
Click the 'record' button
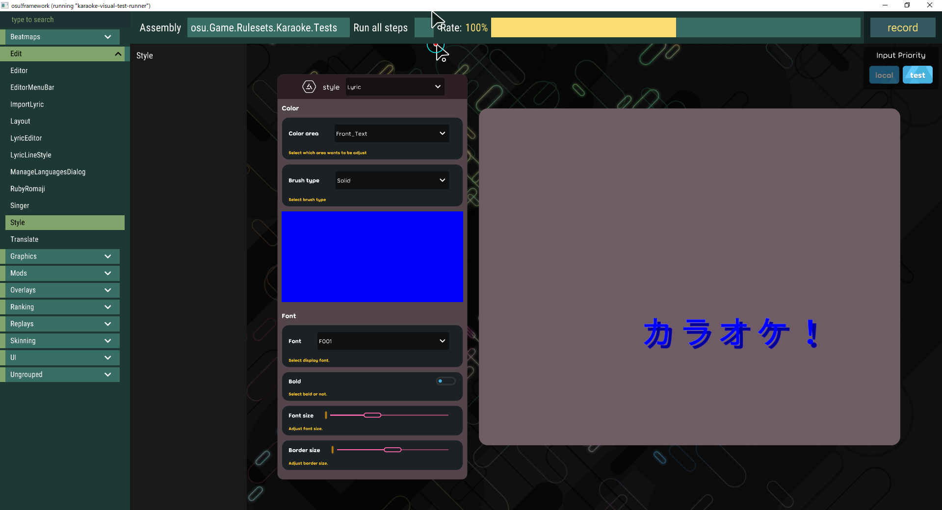pyautogui.click(x=902, y=27)
